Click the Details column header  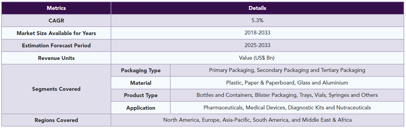pos(257,8)
